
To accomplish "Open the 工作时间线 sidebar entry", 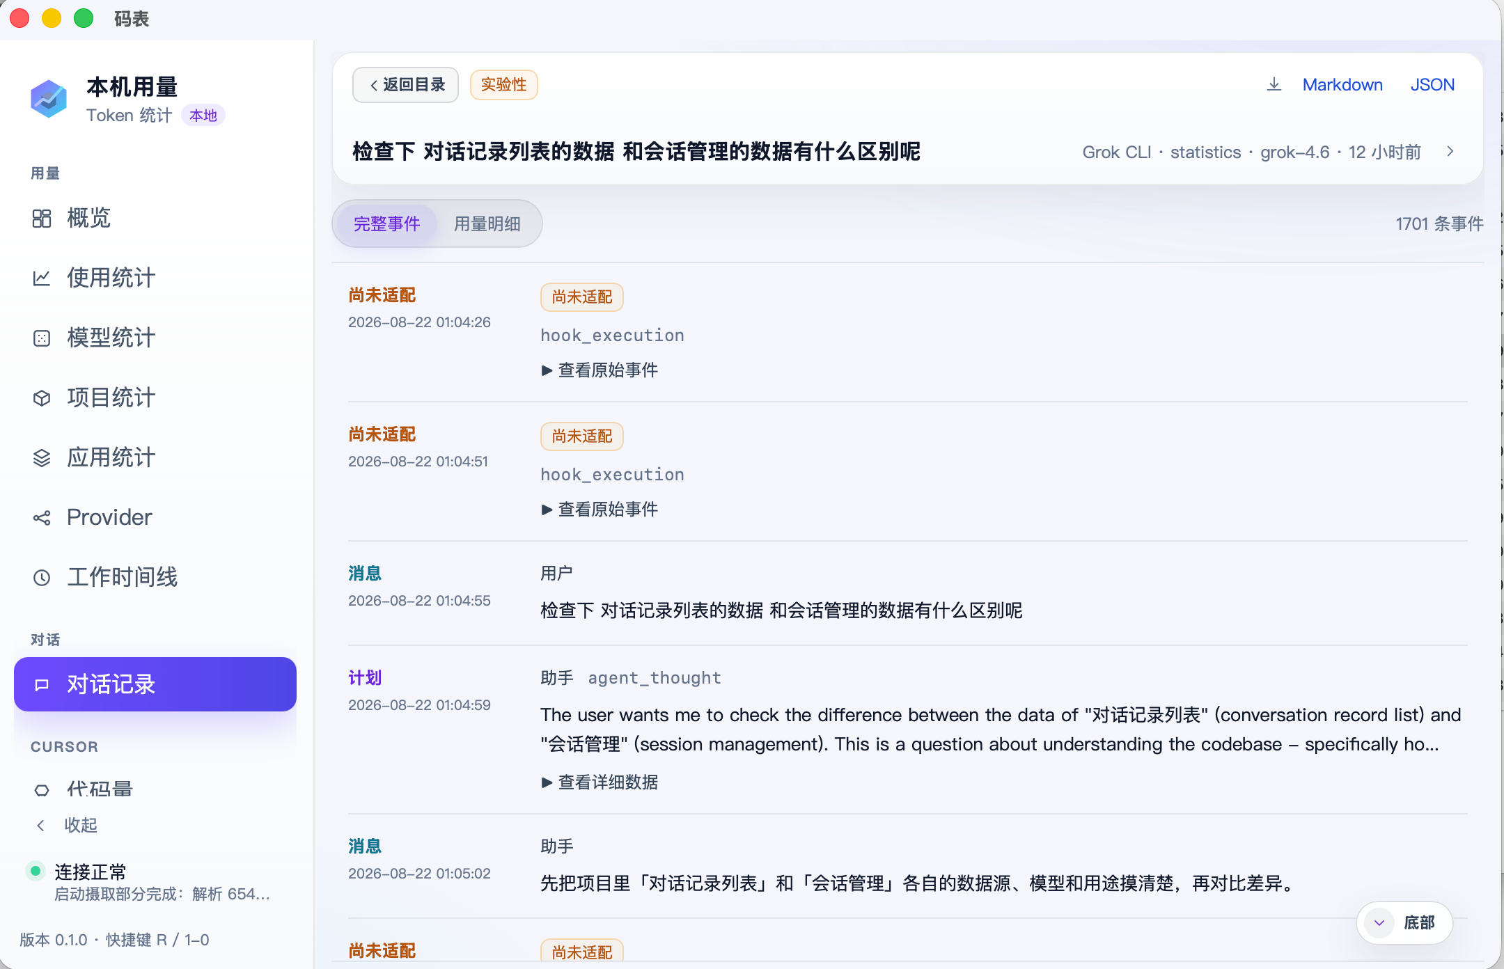I will click(155, 578).
